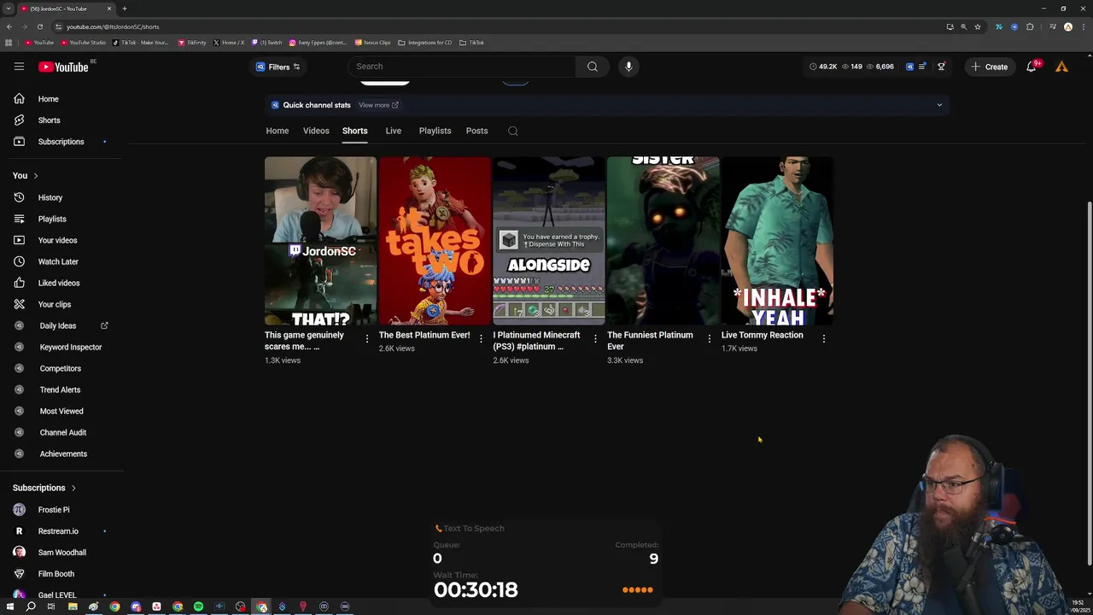Open options menu for 'The Best Platinum Ever!'
The height and width of the screenshot is (615, 1093).
(x=481, y=339)
